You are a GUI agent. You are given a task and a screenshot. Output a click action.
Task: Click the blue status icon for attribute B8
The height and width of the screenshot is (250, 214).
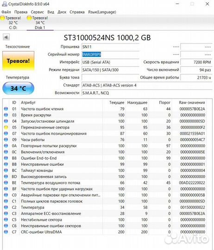click(x=6, y=158)
